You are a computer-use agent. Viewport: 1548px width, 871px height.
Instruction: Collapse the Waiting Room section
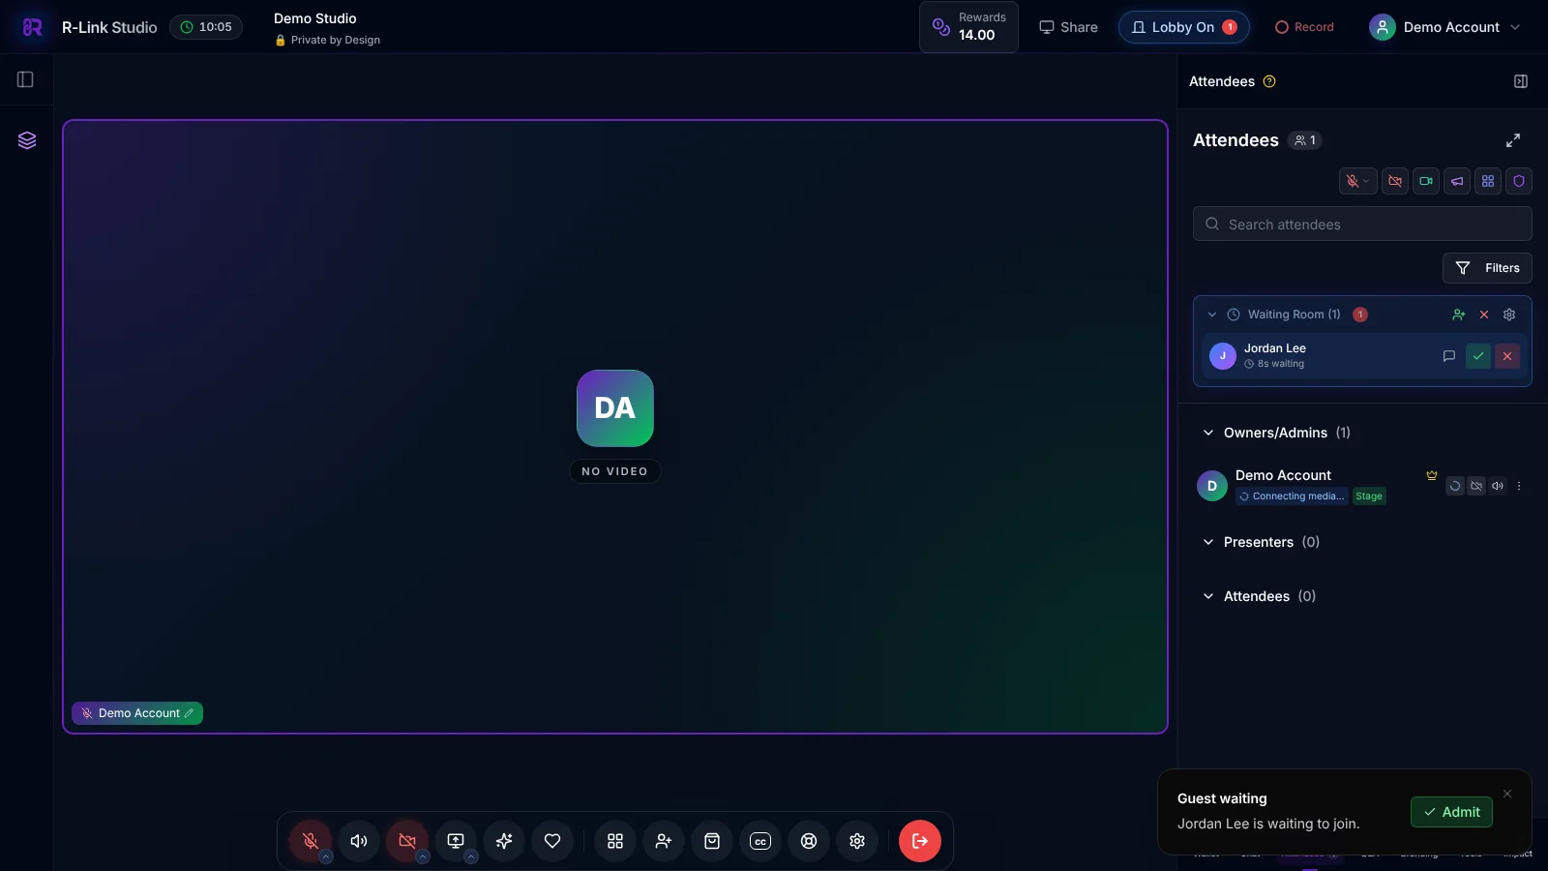(1212, 315)
